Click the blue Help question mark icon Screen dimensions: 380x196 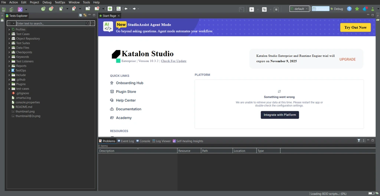pyautogui.click(x=349, y=9)
